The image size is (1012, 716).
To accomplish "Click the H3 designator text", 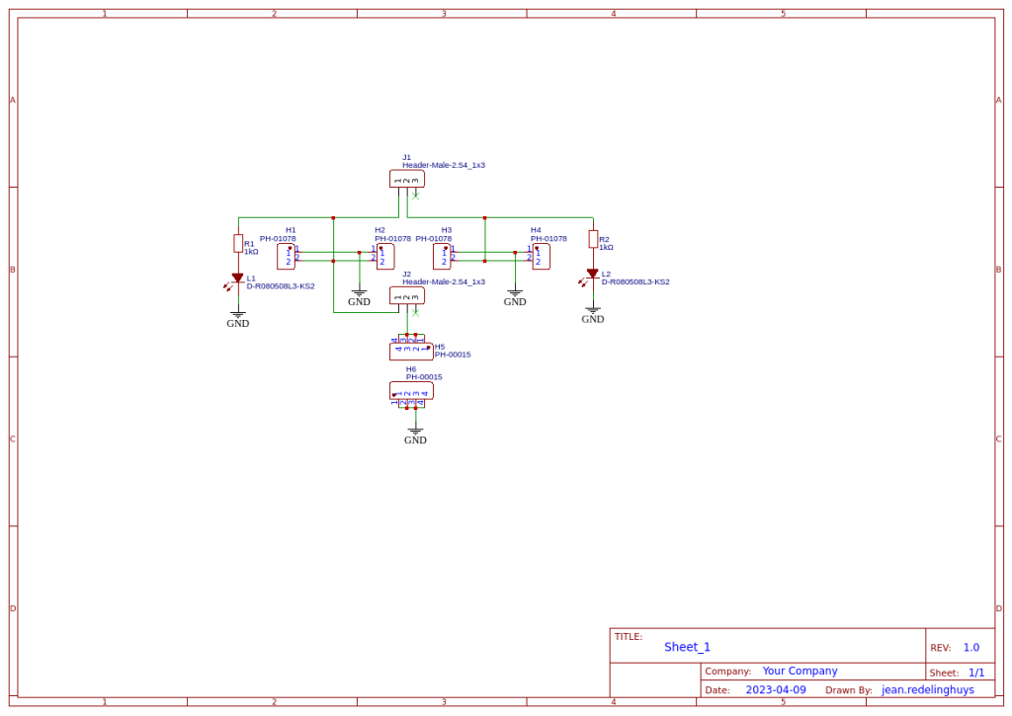I will click(x=447, y=230).
